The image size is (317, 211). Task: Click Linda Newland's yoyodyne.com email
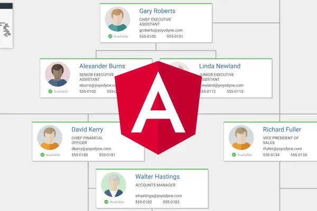pyautogui.click(x=221, y=85)
